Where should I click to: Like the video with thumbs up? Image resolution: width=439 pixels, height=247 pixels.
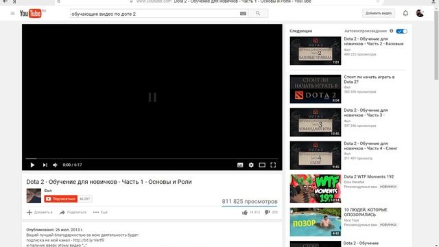click(251, 212)
